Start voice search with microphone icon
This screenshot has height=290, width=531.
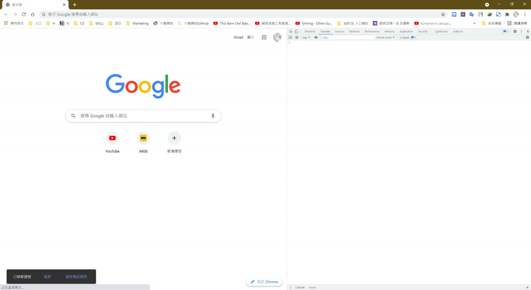pyautogui.click(x=213, y=116)
